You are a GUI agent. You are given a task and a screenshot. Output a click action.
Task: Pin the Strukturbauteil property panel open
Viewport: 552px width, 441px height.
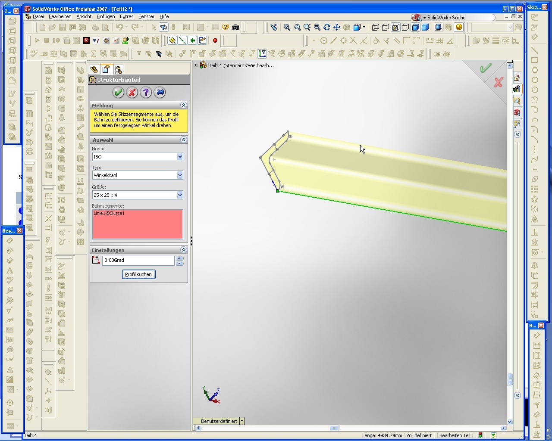tap(160, 92)
